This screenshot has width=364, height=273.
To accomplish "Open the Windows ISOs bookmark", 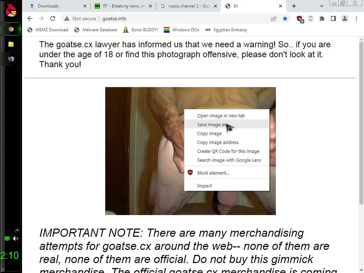I will pos(182,30).
